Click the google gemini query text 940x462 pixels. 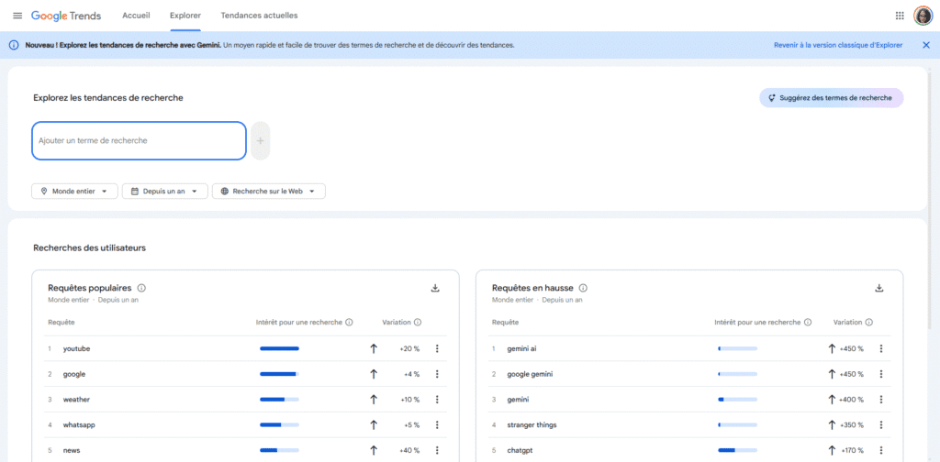pyautogui.click(x=530, y=374)
